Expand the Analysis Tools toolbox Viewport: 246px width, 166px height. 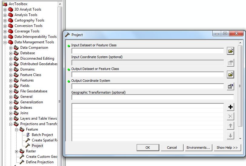[5, 15]
